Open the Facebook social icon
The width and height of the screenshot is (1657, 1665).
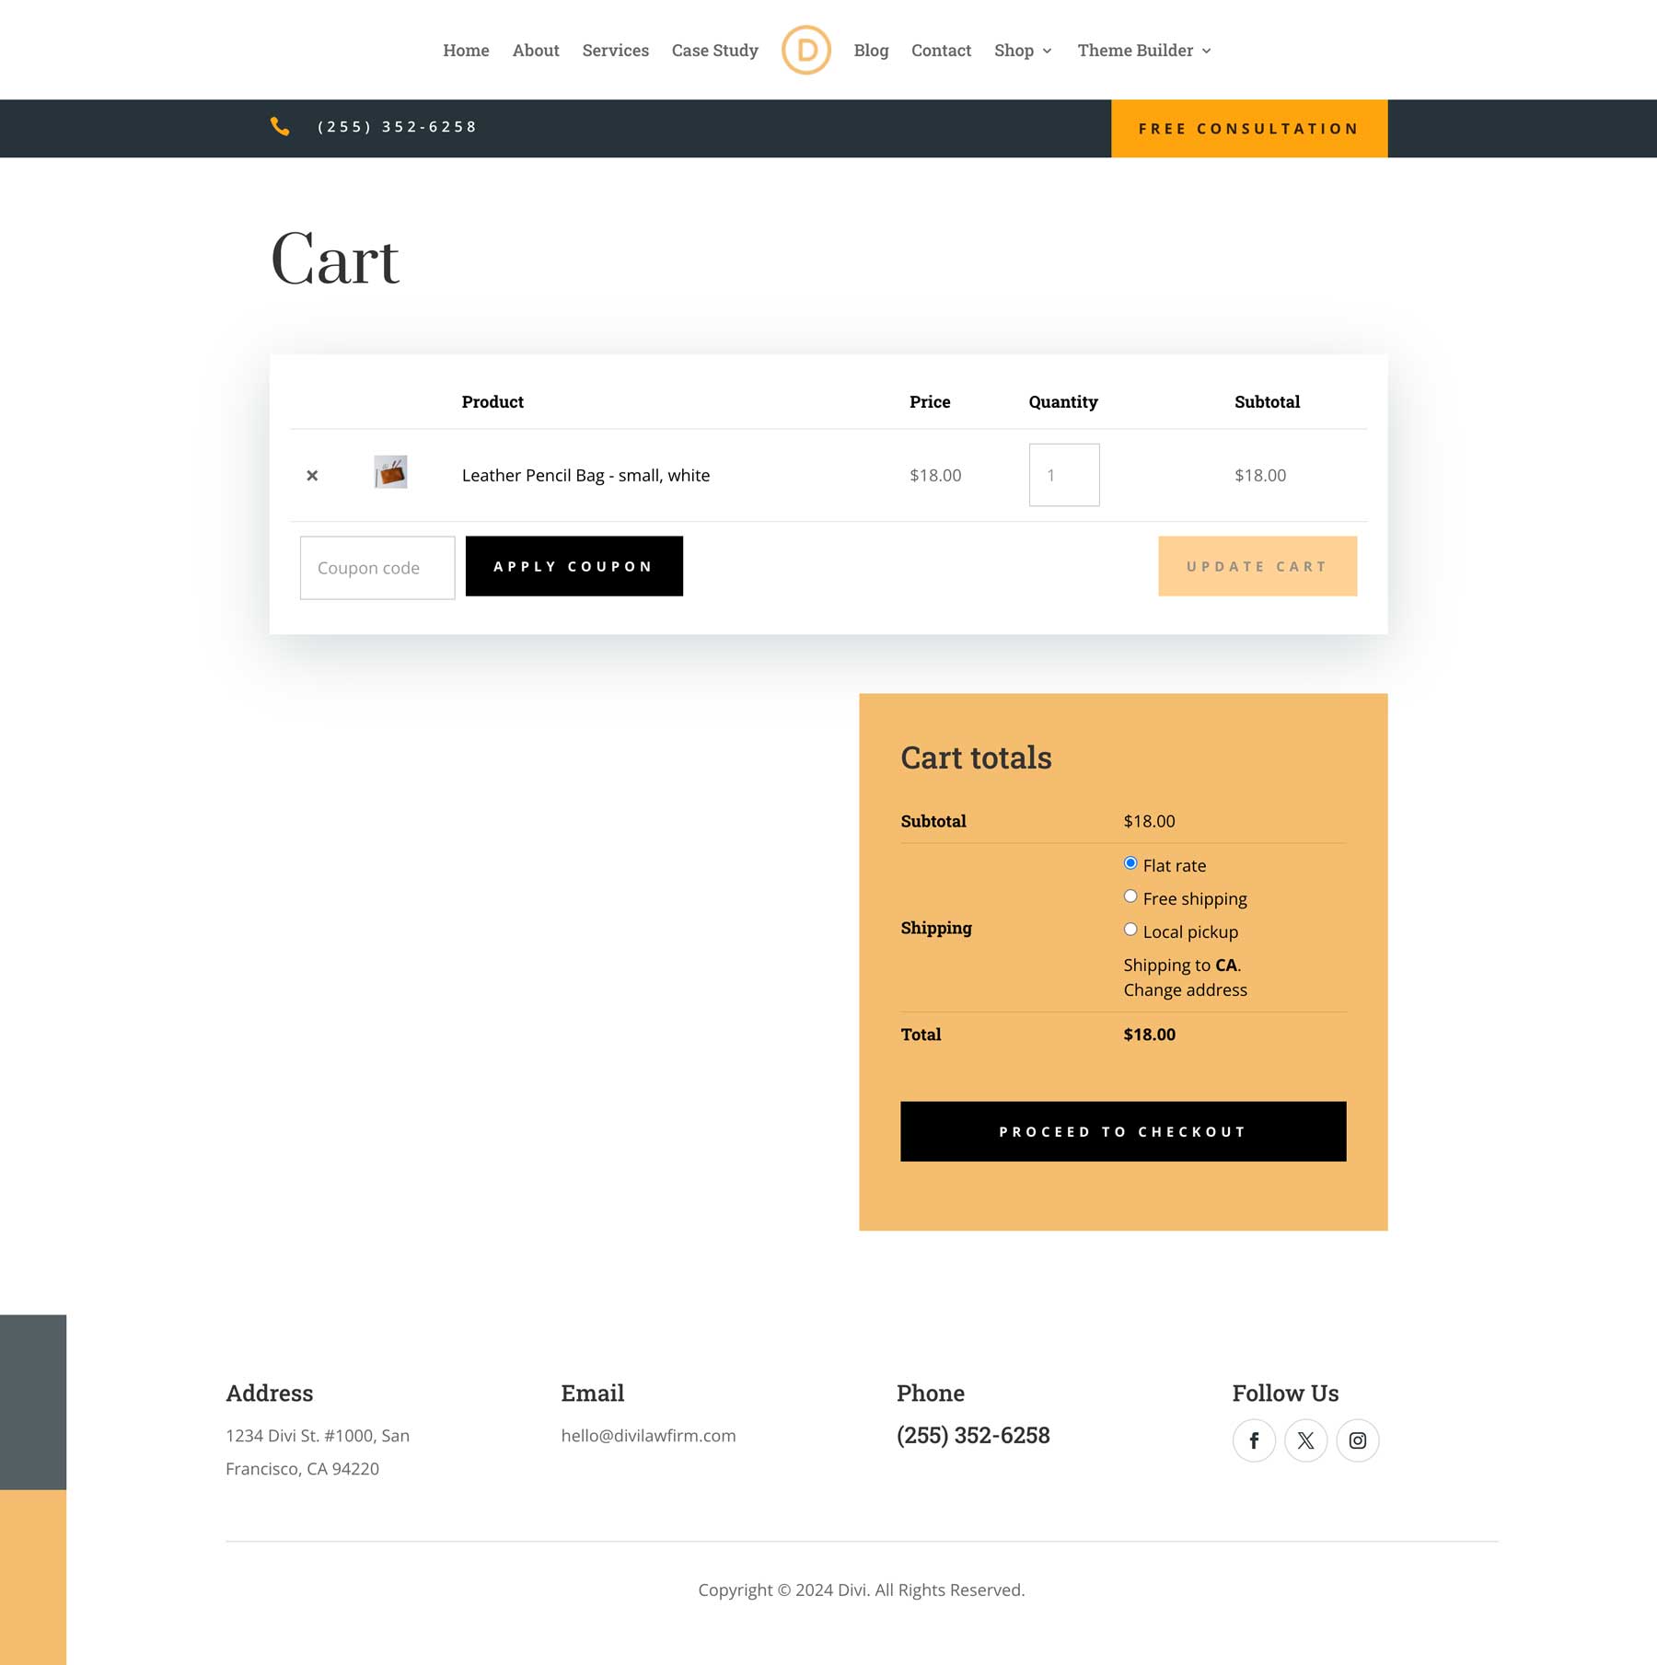(1253, 1440)
